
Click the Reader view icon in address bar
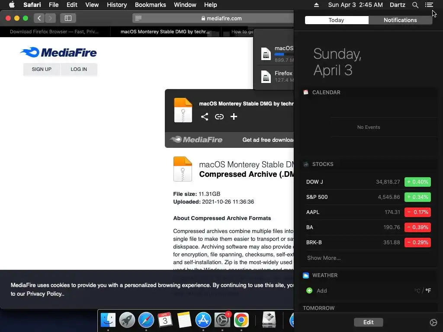138,18
